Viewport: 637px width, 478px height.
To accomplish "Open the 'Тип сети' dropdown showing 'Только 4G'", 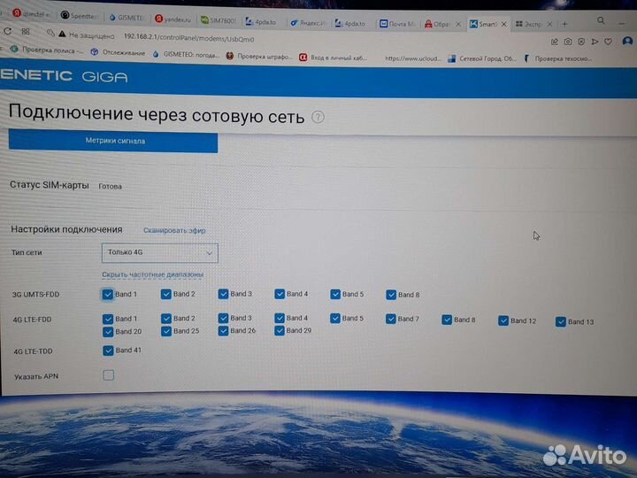I will tap(159, 253).
